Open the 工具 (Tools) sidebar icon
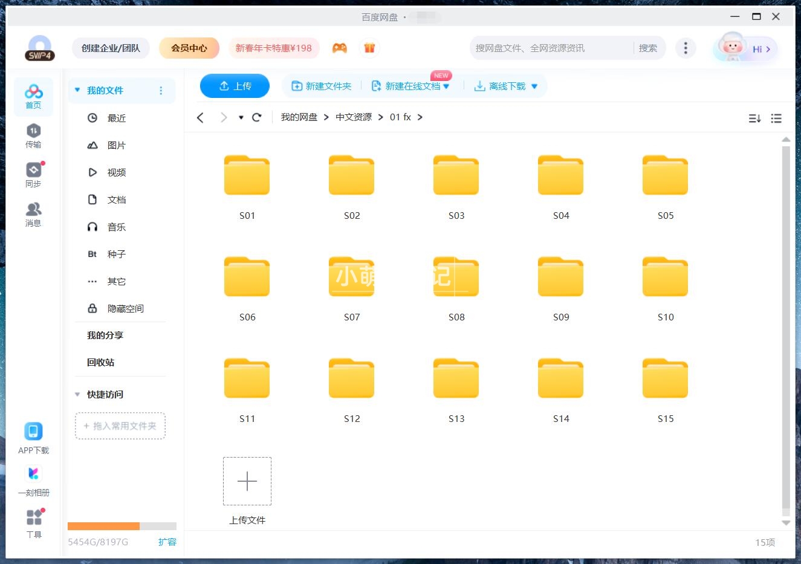The image size is (801, 564). tap(33, 517)
